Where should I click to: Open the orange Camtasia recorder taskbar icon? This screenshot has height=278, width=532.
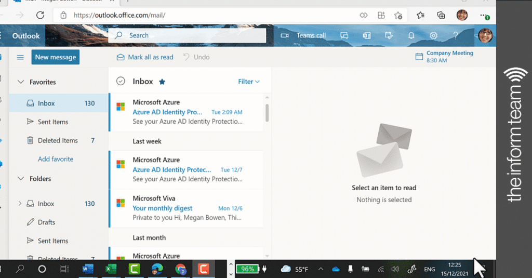coord(203,269)
